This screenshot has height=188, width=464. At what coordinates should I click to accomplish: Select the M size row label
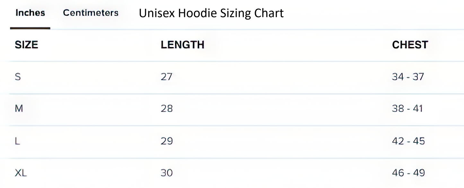coord(19,109)
